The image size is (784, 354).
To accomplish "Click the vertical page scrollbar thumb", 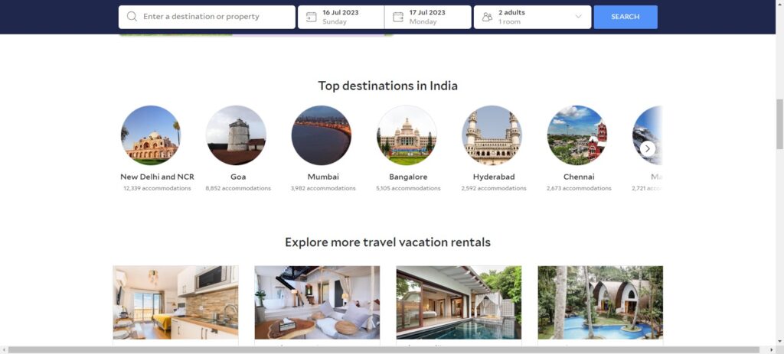I will click(x=779, y=124).
